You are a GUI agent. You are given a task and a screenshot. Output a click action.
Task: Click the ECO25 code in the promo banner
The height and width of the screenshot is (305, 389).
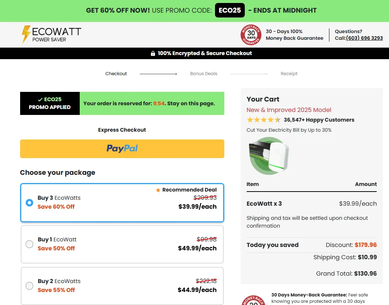pos(230,10)
